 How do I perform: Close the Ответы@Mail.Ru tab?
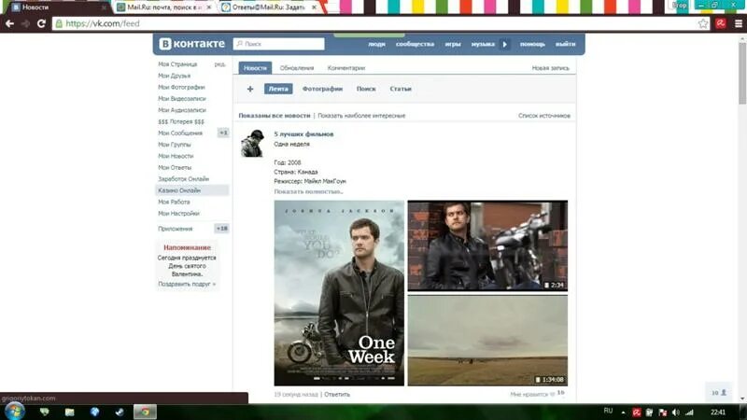click(314, 7)
